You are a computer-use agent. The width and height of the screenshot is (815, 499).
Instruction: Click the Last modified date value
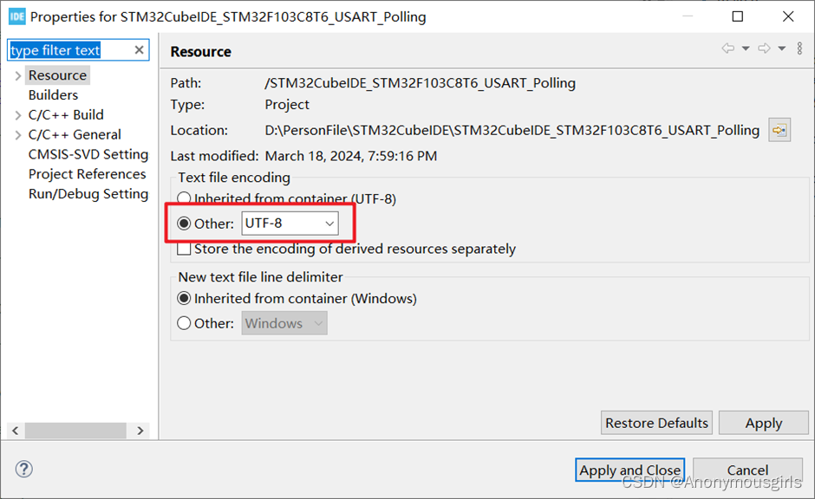point(351,156)
